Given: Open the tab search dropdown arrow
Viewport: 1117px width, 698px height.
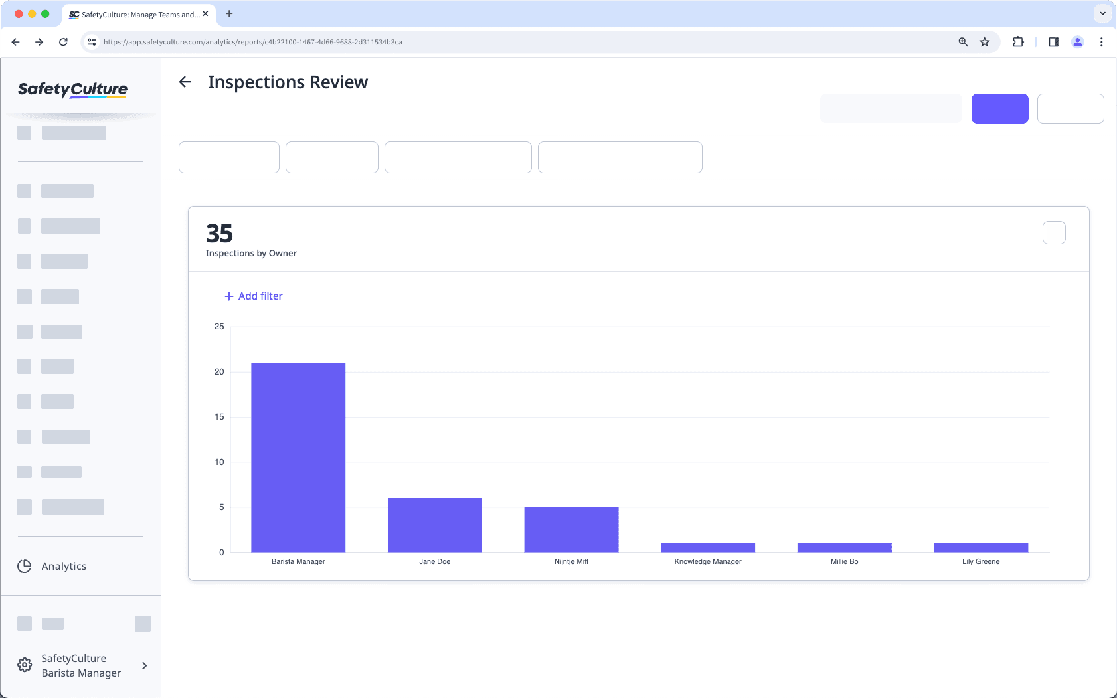Looking at the screenshot, I should (x=1102, y=13).
